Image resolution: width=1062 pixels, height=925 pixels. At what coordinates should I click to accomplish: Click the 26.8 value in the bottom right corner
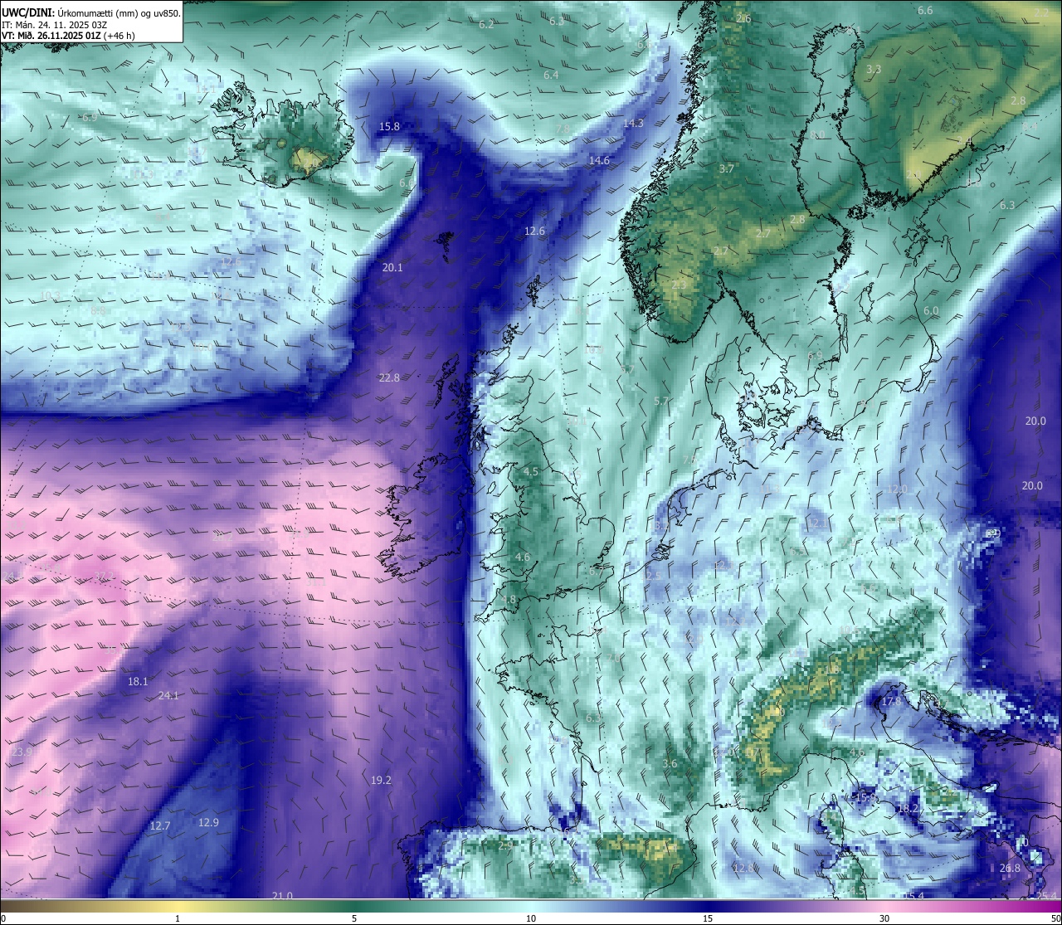[1010, 868]
